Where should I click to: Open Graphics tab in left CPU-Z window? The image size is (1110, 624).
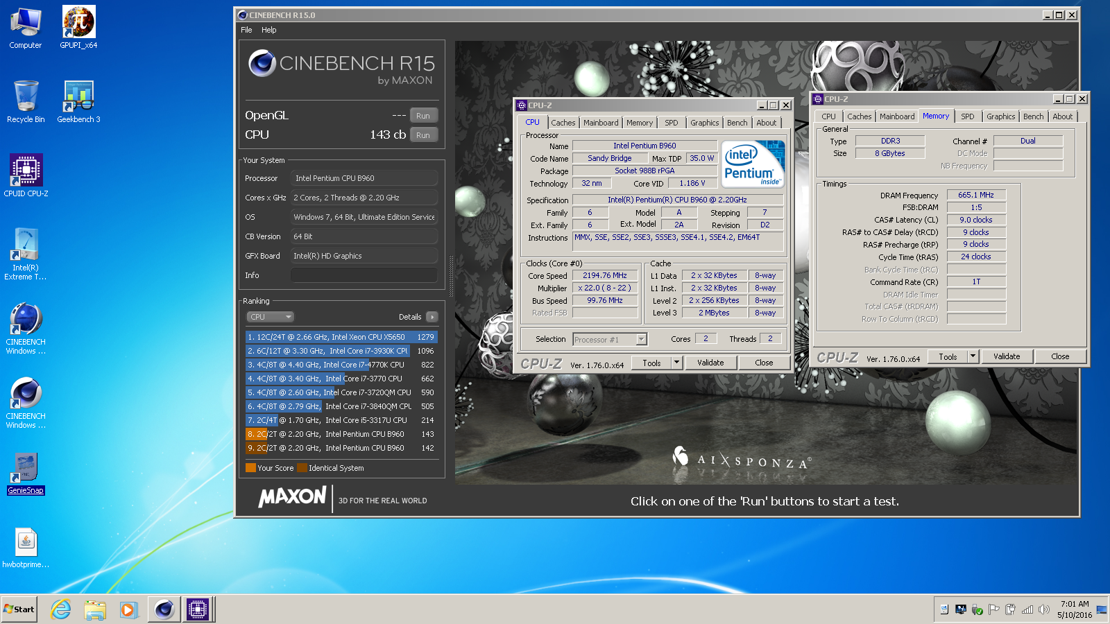pos(705,123)
